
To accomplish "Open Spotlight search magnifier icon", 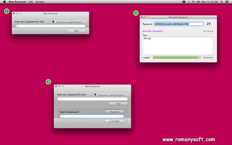I will tap(222, 2).
